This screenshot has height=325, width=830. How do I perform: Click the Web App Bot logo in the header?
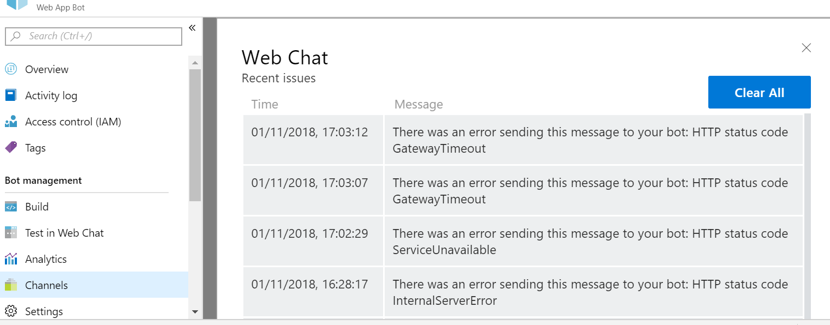(x=16, y=6)
